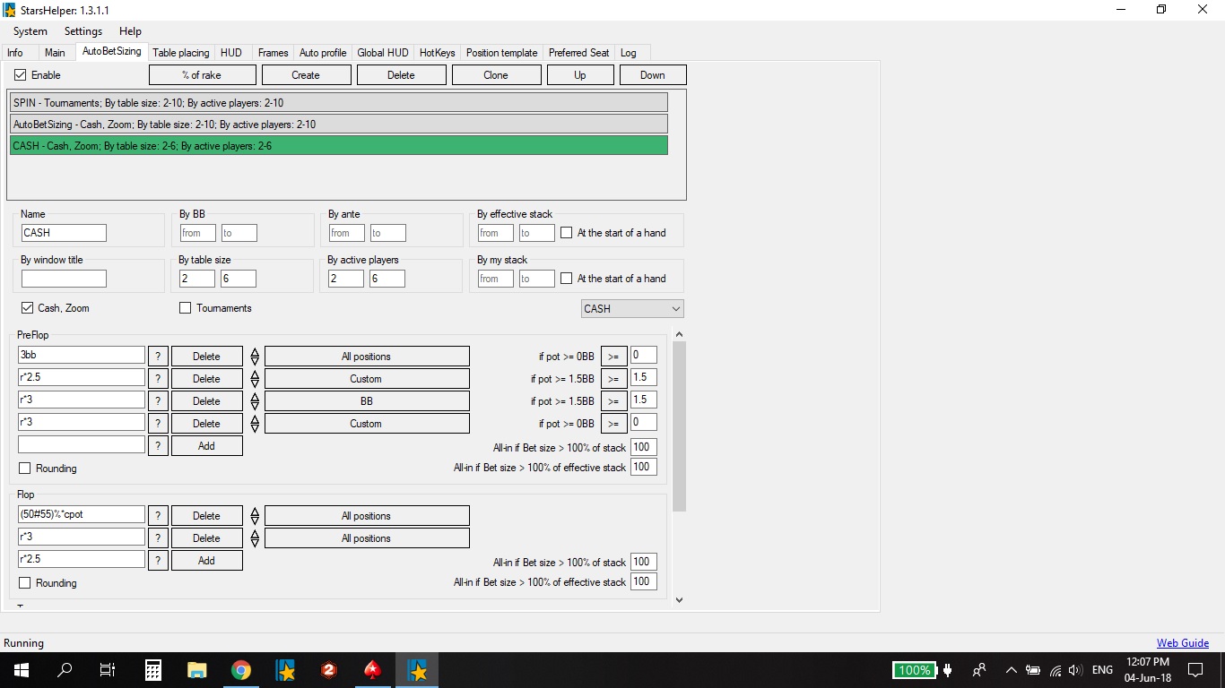Image resolution: width=1225 pixels, height=688 pixels.
Task: Click the >= operator in the BB row
Action: [613, 401]
